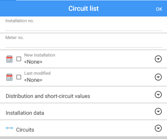
Task: Select the Circuits row label
Action: coord(25,130)
